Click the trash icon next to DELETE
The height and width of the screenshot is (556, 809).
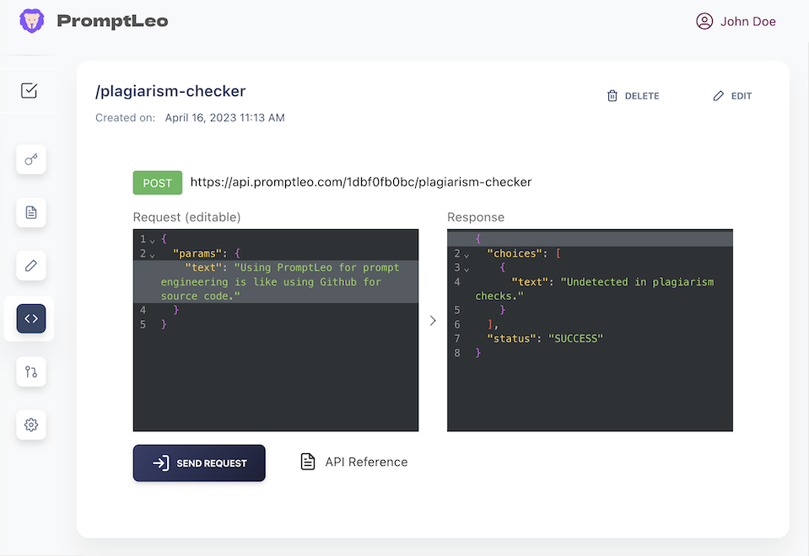(x=612, y=96)
